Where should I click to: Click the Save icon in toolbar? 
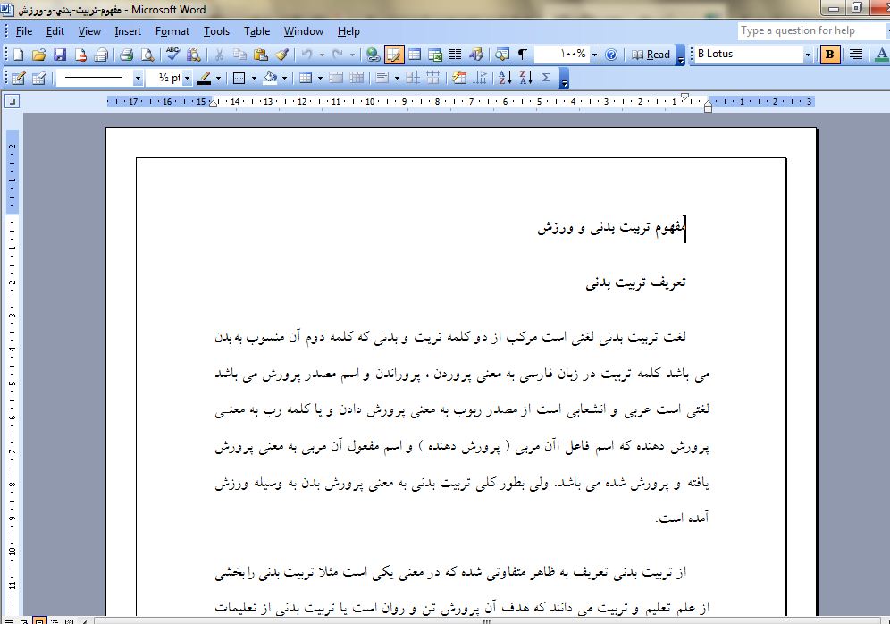coord(60,55)
